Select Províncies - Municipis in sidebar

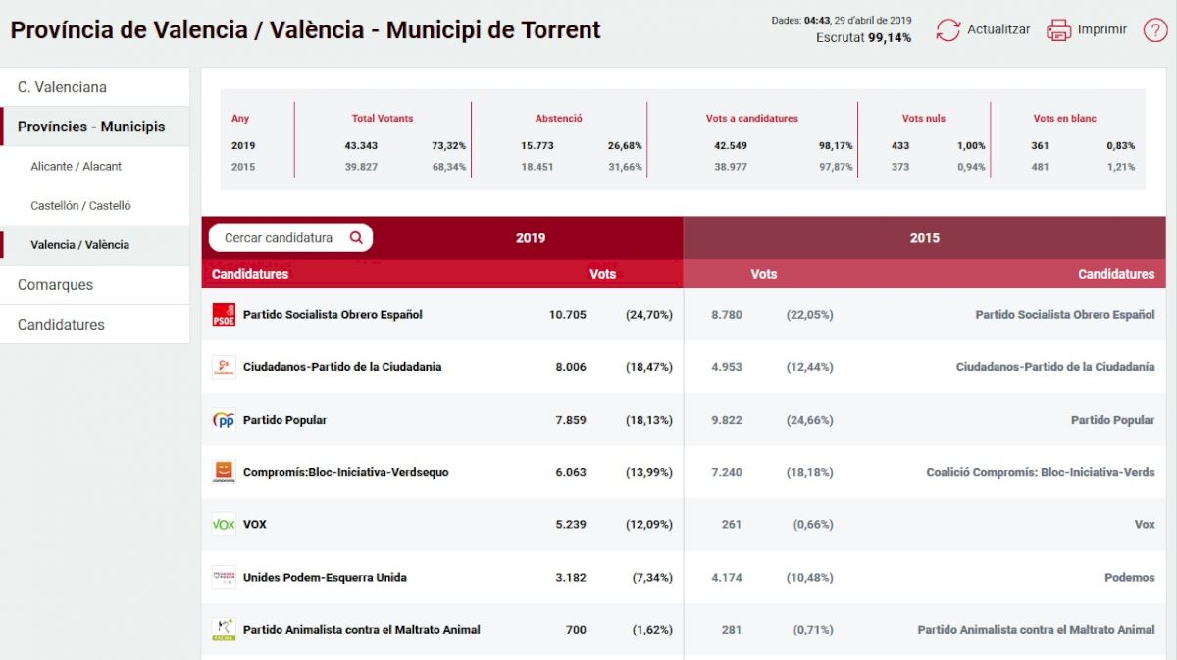click(x=91, y=127)
